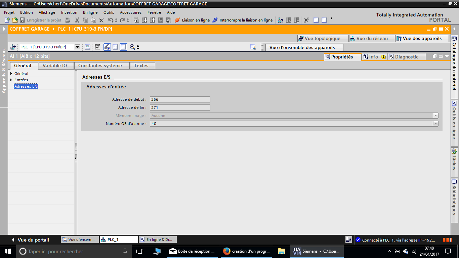Open the Accessoires menu
Viewport: 459px width, 258px height.
click(x=130, y=12)
